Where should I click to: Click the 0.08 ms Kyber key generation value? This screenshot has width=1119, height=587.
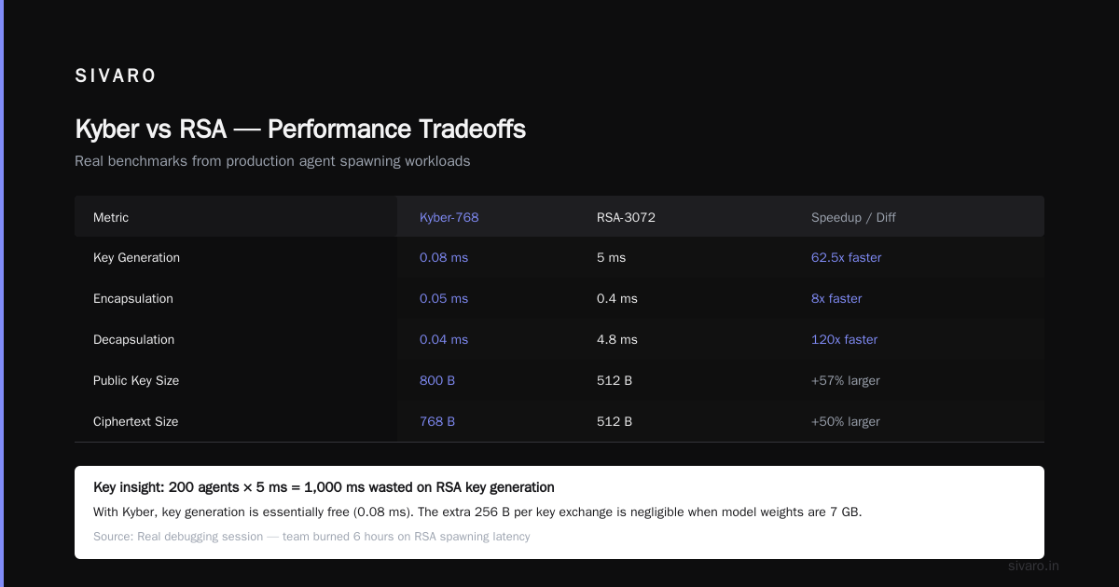pos(444,257)
